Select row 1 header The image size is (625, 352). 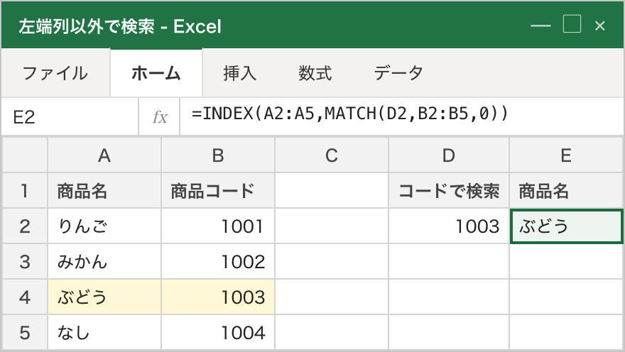click(x=25, y=190)
